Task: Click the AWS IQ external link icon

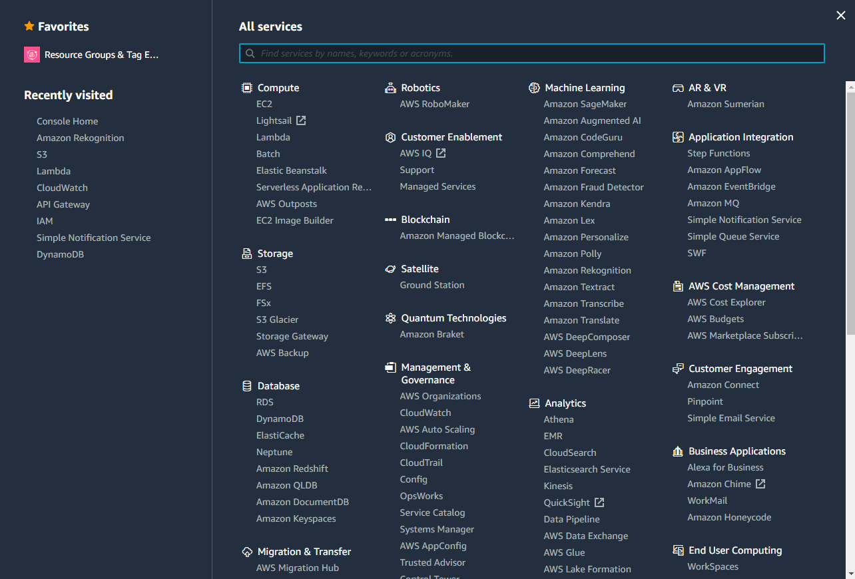Action: point(441,153)
